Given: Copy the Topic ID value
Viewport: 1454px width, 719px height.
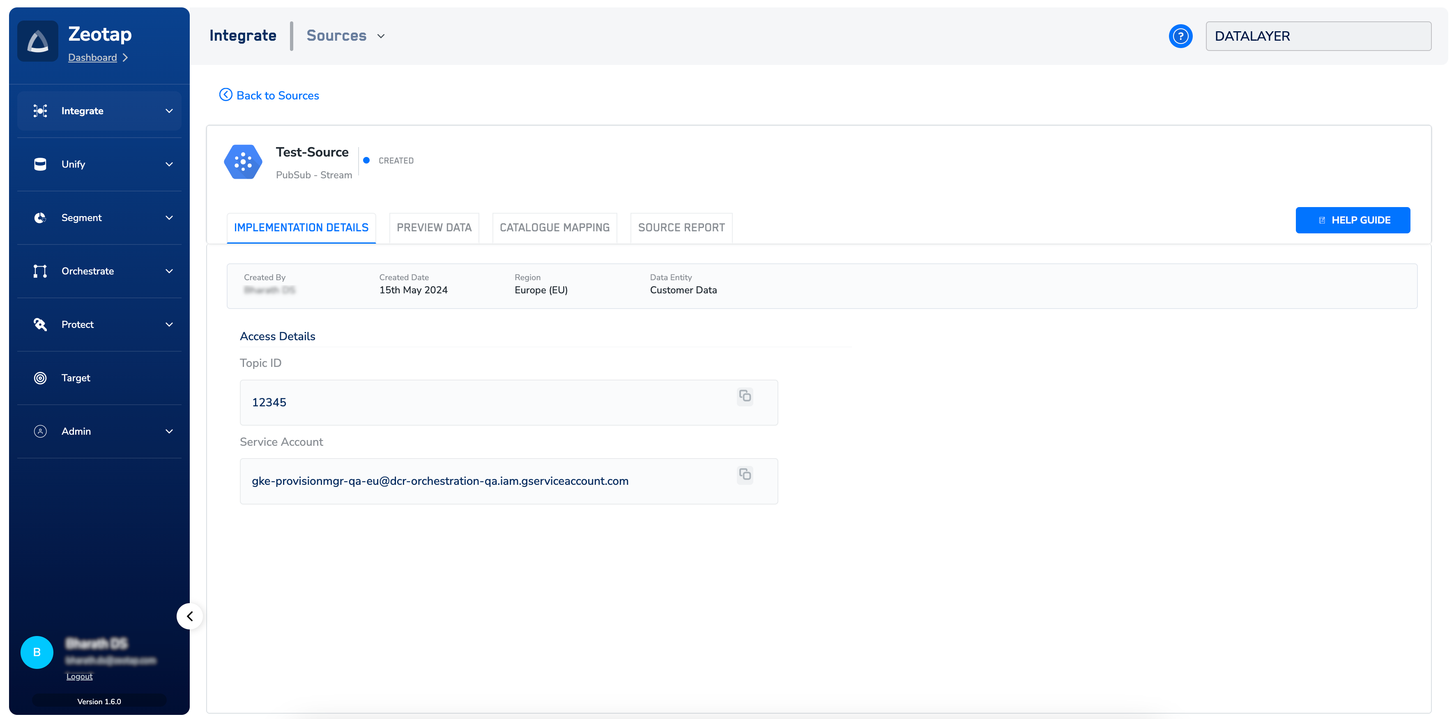Looking at the screenshot, I should pyautogui.click(x=745, y=396).
